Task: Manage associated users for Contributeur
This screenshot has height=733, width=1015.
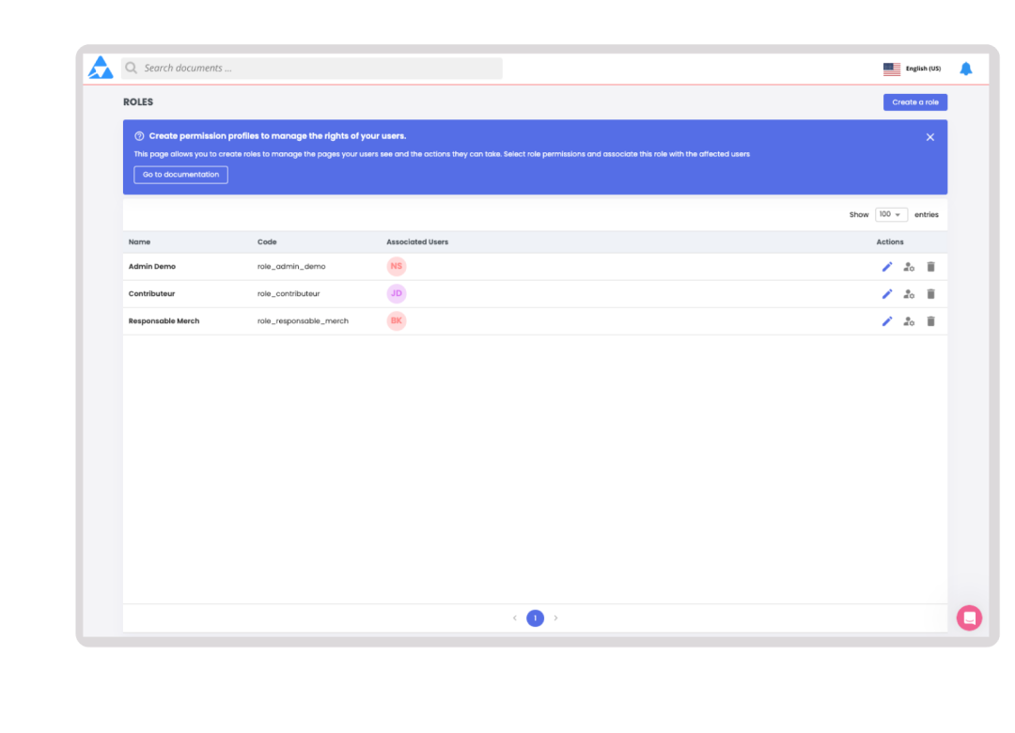Action: click(x=909, y=293)
